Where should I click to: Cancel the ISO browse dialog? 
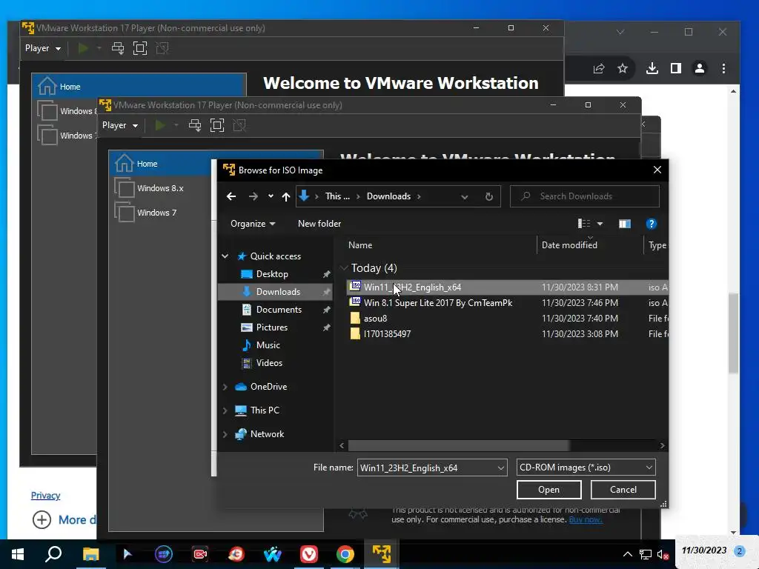pyautogui.click(x=623, y=490)
